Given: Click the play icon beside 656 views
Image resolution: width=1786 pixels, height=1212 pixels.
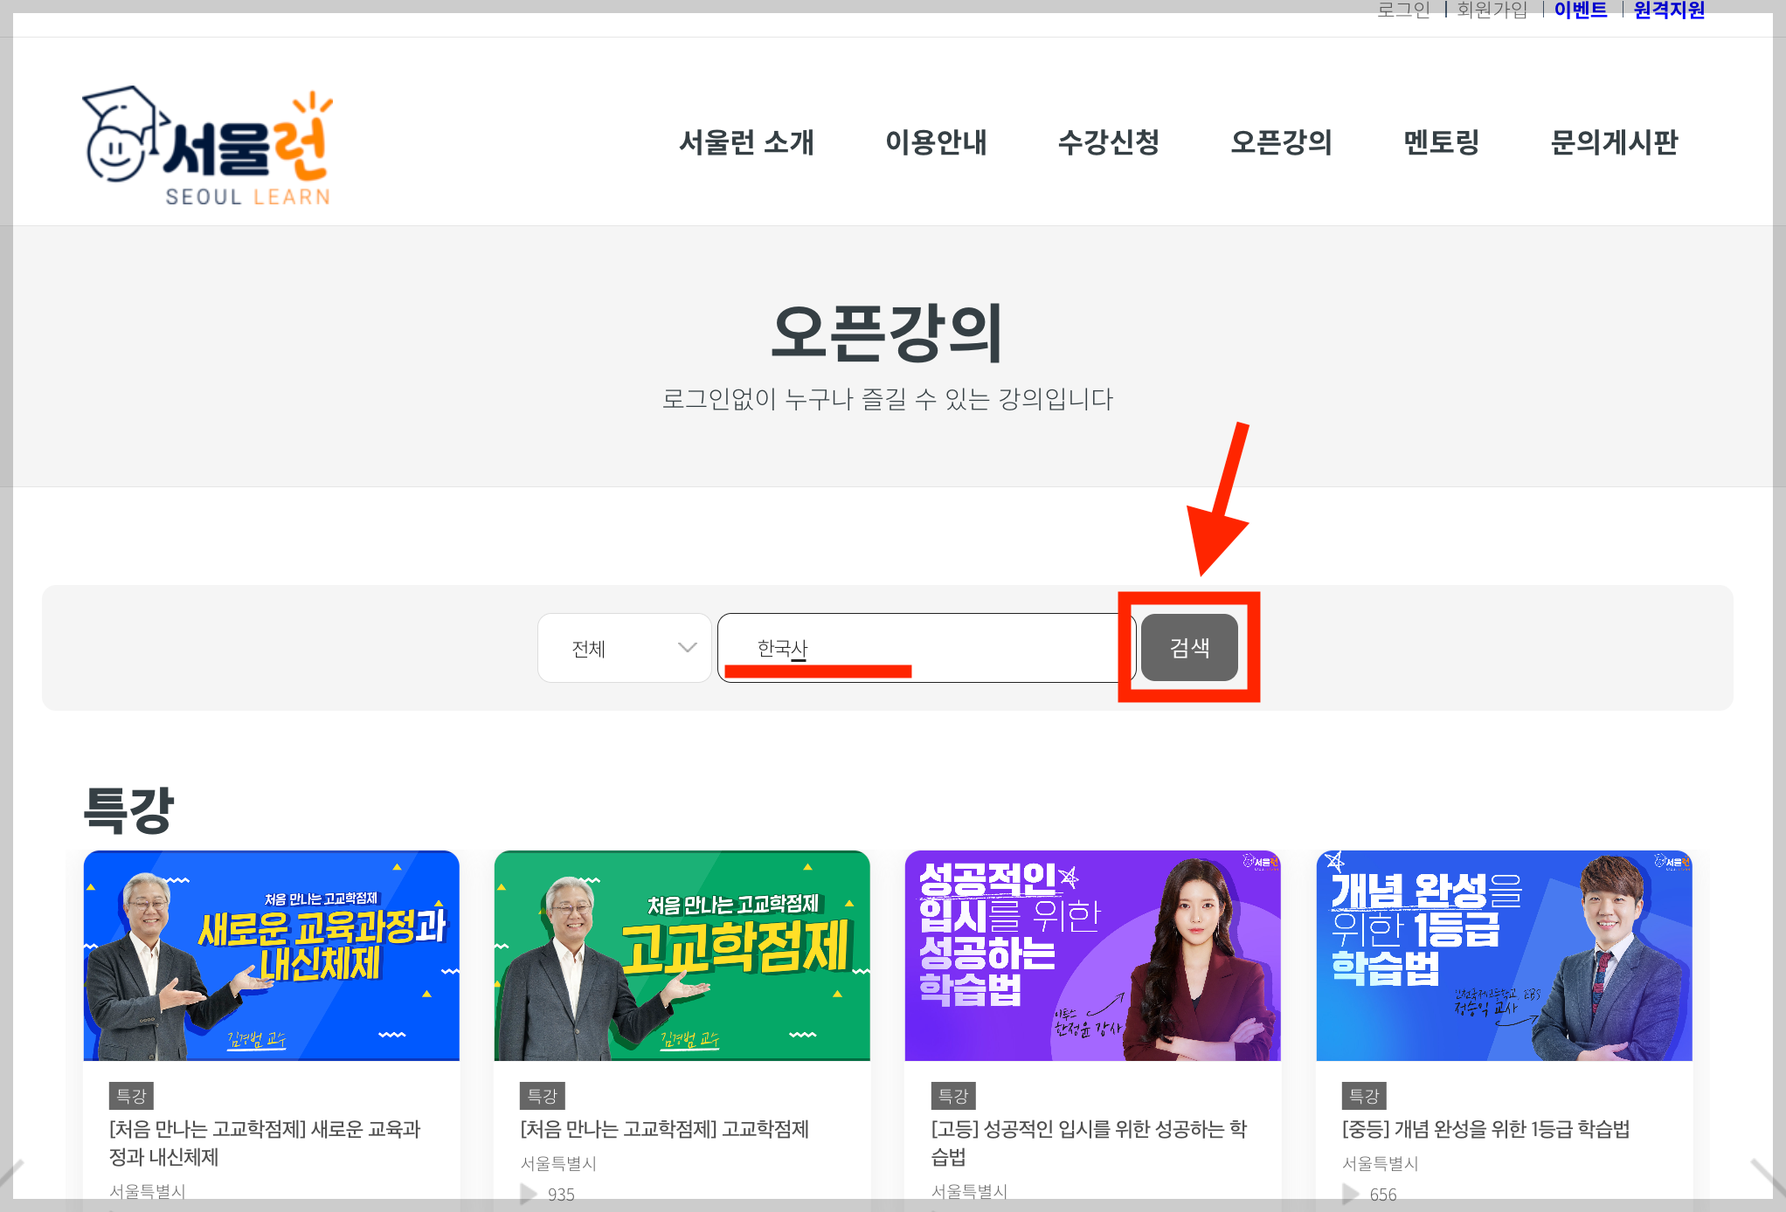Looking at the screenshot, I should tap(1350, 1193).
